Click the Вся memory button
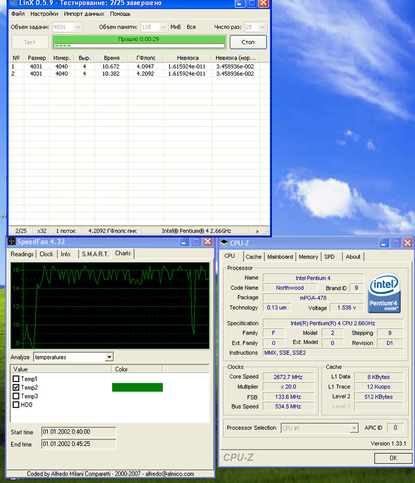 (191, 27)
